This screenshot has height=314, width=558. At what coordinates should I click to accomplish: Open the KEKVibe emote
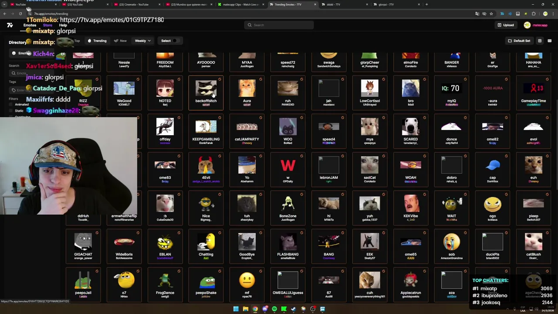tap(411, 208)
